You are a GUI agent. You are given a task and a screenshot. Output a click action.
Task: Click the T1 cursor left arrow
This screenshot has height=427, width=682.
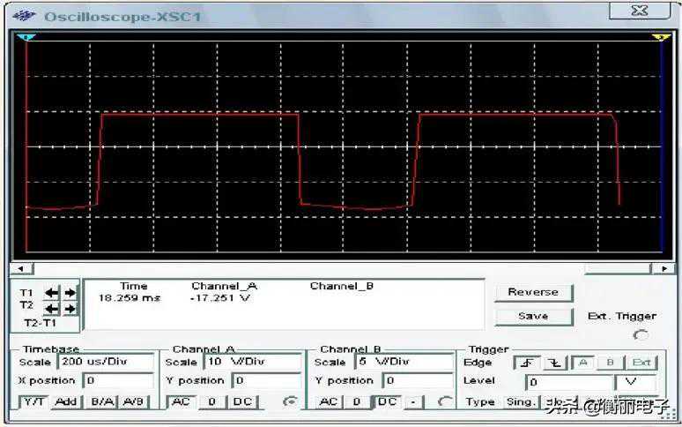(x=52, y=292)
